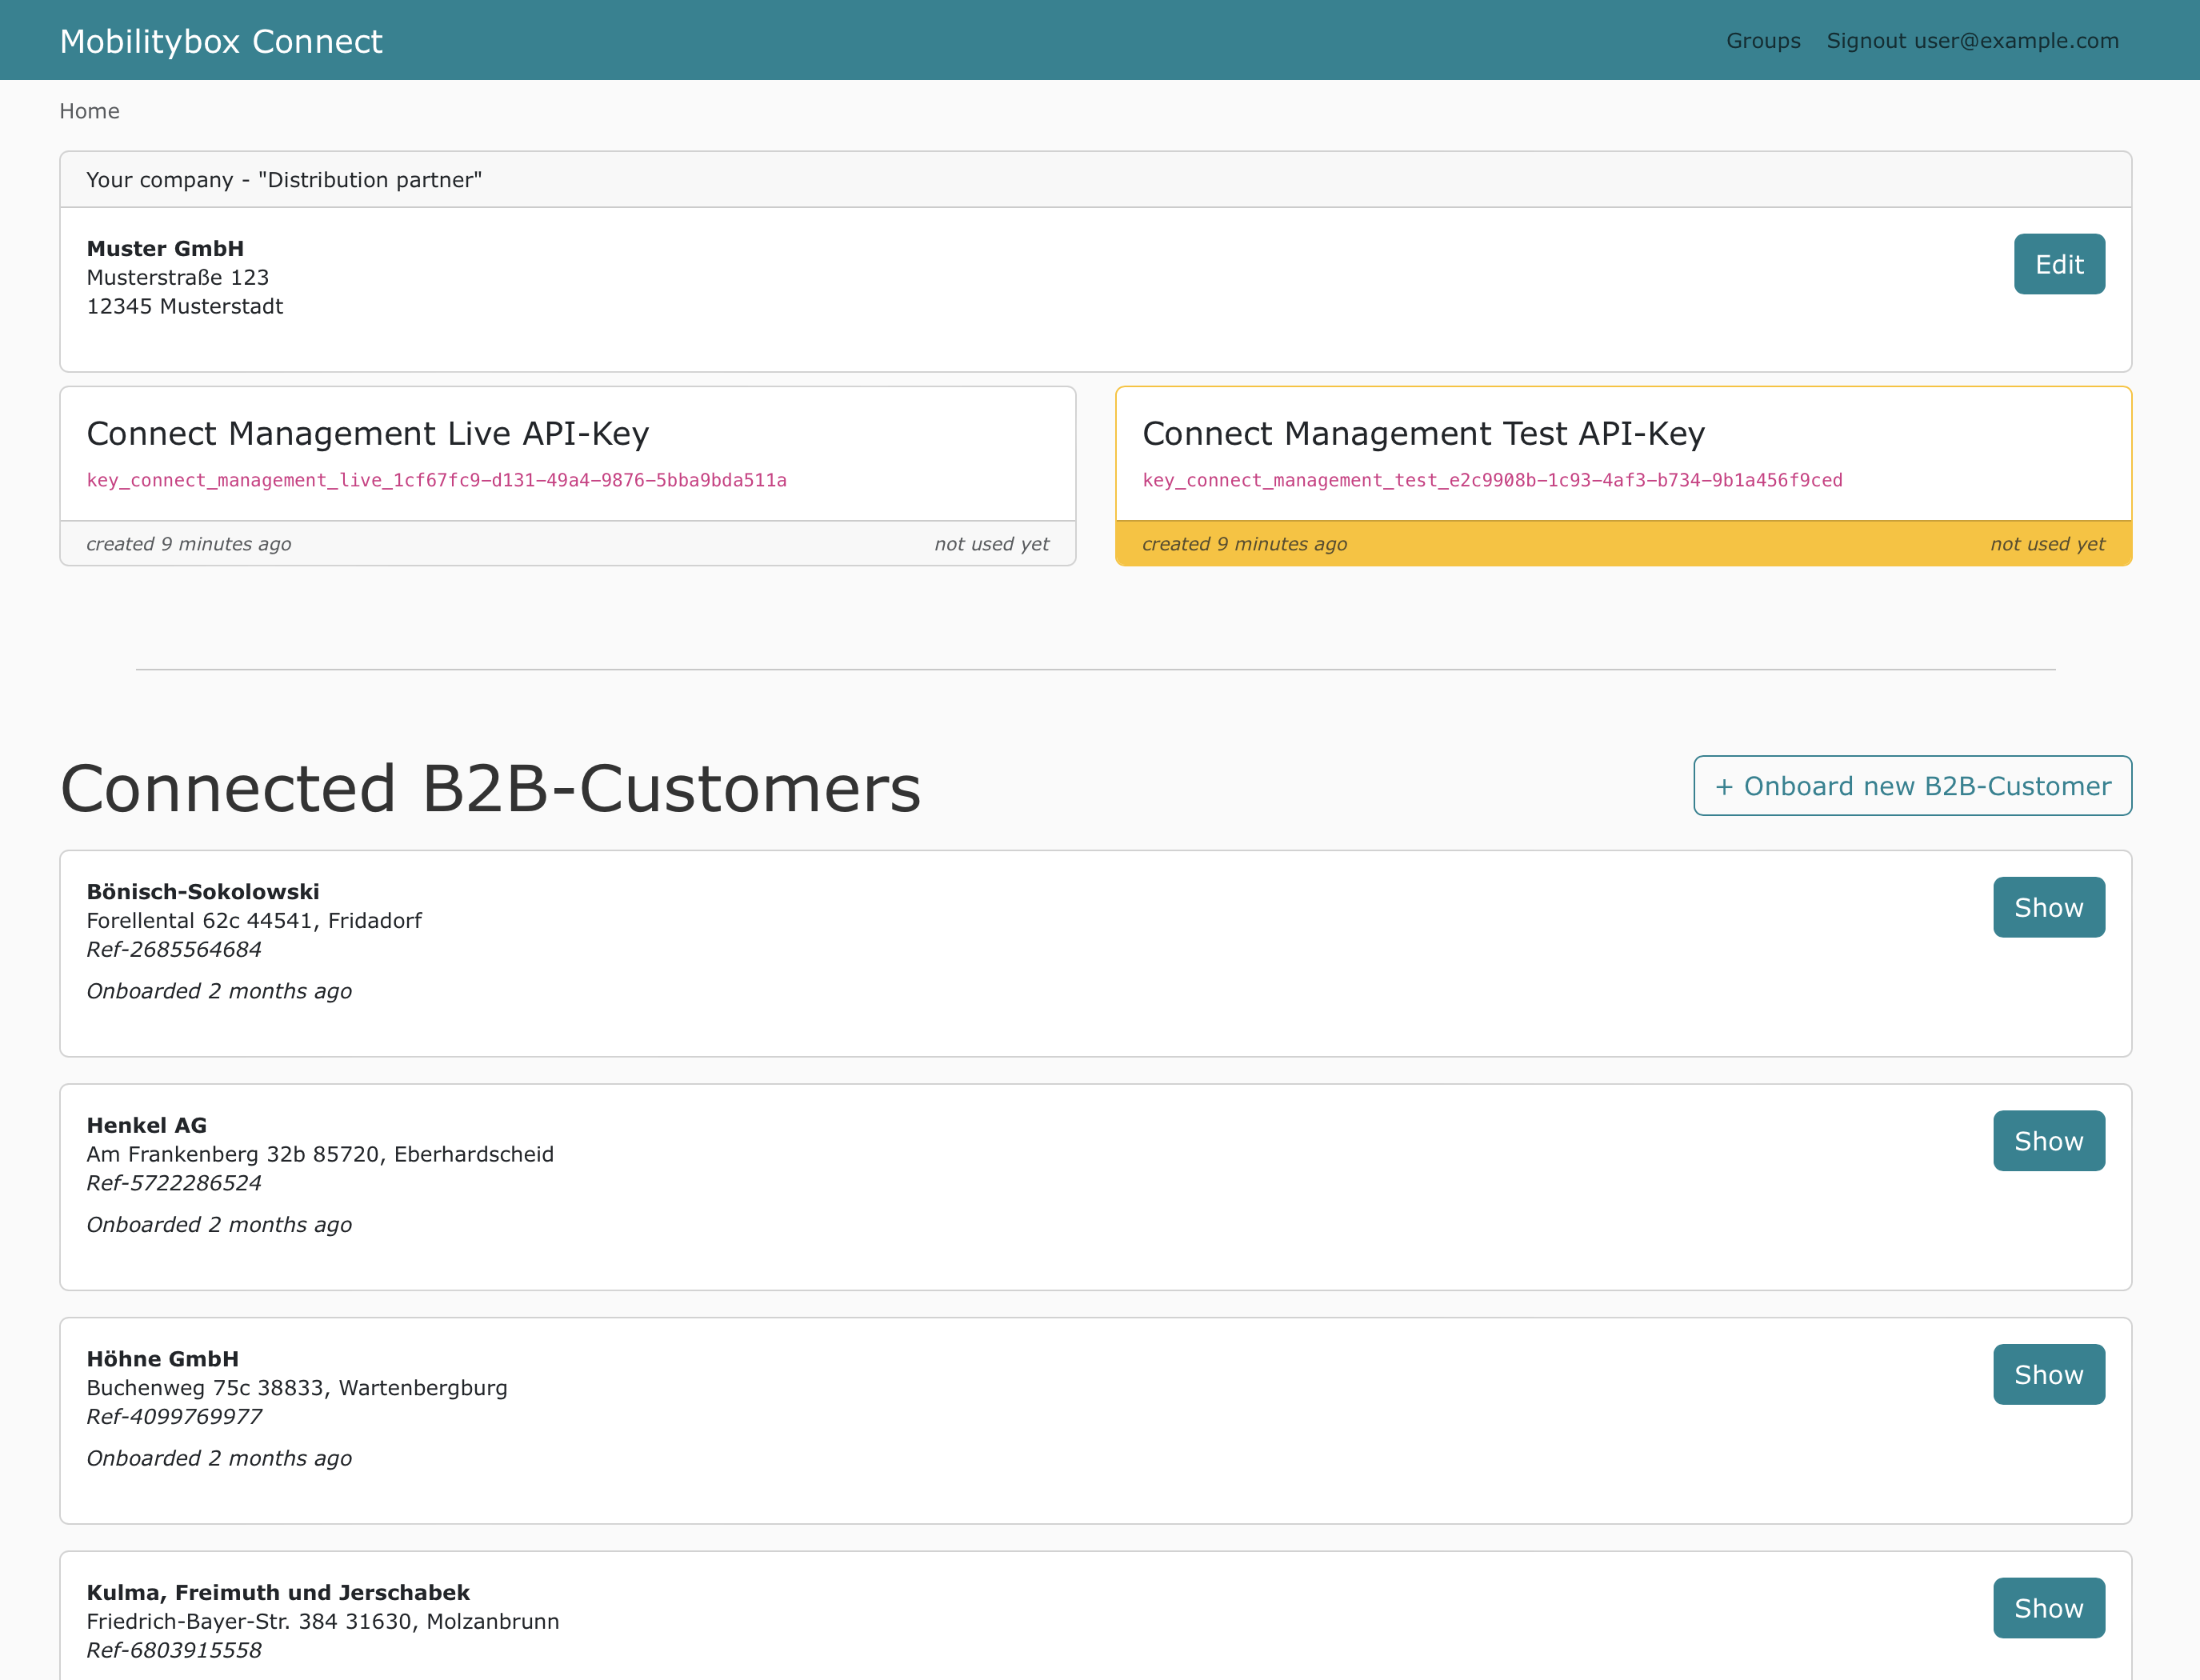
Task: Show the Henkel AG customer
Action: [2049, 1141]
